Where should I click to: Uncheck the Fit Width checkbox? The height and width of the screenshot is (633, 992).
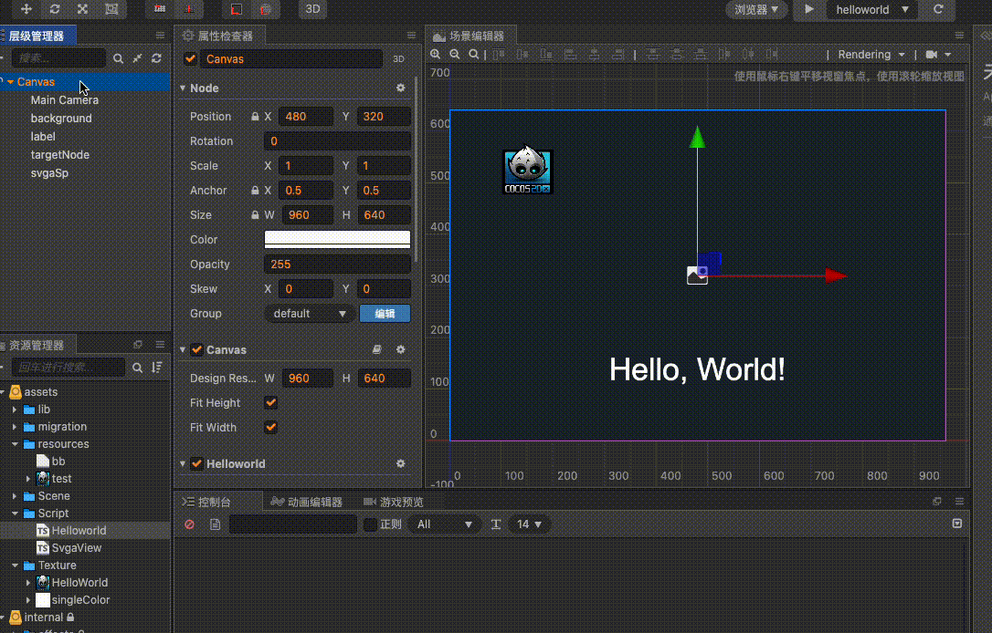click(270, 428)
